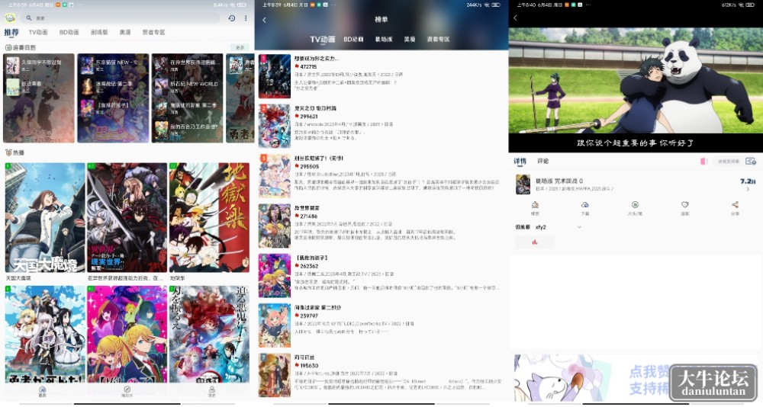Select 剧场版 tab in the 榜单 screen

[384, 40]
